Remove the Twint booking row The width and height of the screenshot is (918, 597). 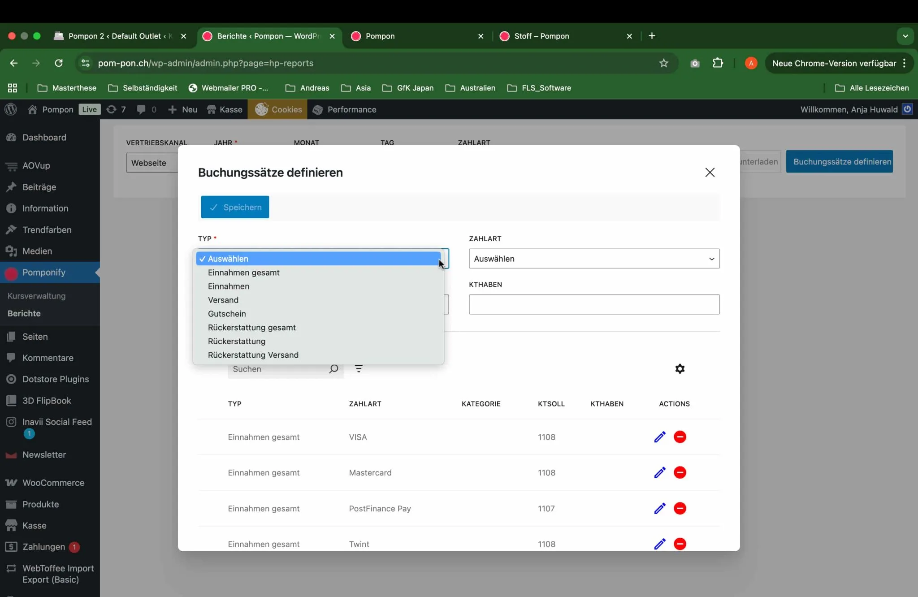[680, 544]
